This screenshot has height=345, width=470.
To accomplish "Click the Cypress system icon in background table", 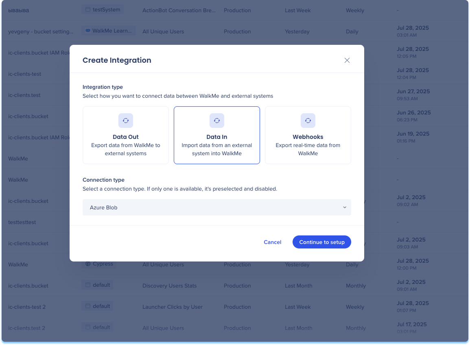I will pyautogui.click(x=88, y=264).
